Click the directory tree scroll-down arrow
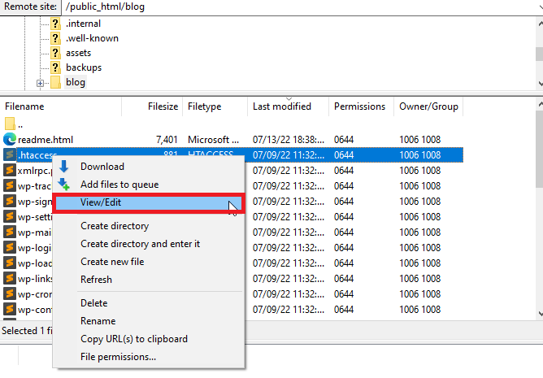Screen dimensions: 543x378 540,83
